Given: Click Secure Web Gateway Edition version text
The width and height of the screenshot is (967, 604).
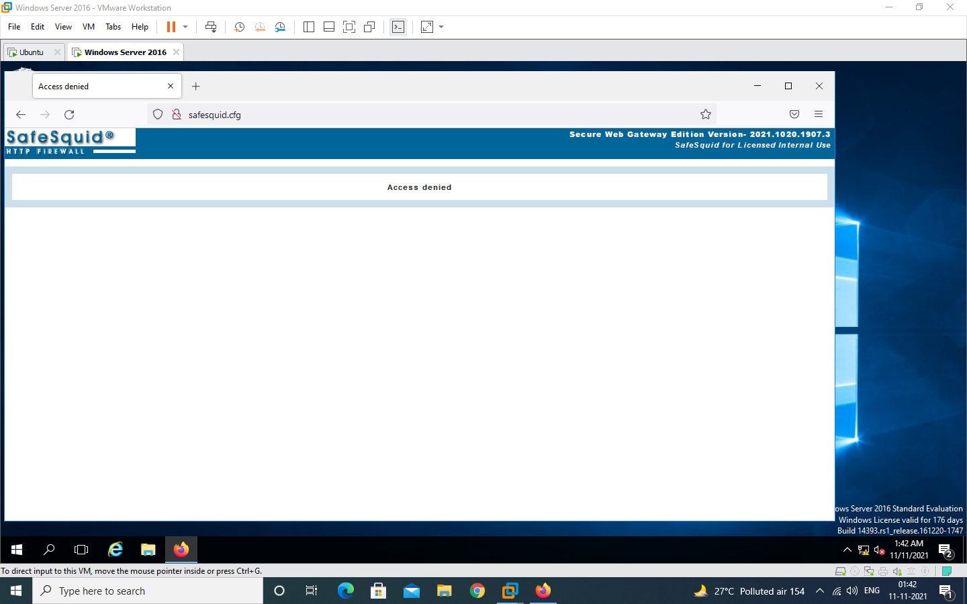Looking at the screenshot, I should pyautogui.click(x=700, y=135).
